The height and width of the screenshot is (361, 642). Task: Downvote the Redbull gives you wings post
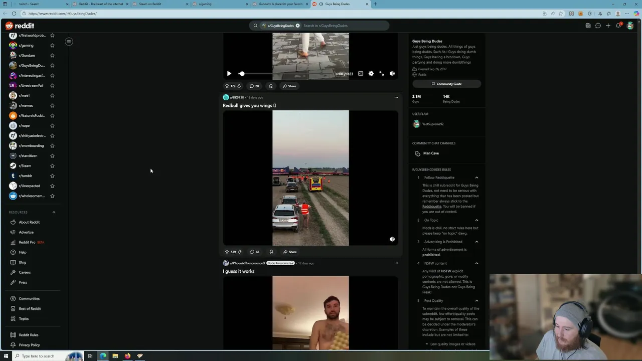coord(240,252)
